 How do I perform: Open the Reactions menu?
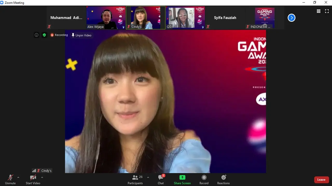pos(224,180)
